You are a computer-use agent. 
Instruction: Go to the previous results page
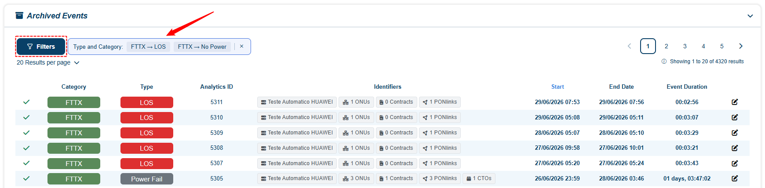pyautogui.click(x=629, y=46)
